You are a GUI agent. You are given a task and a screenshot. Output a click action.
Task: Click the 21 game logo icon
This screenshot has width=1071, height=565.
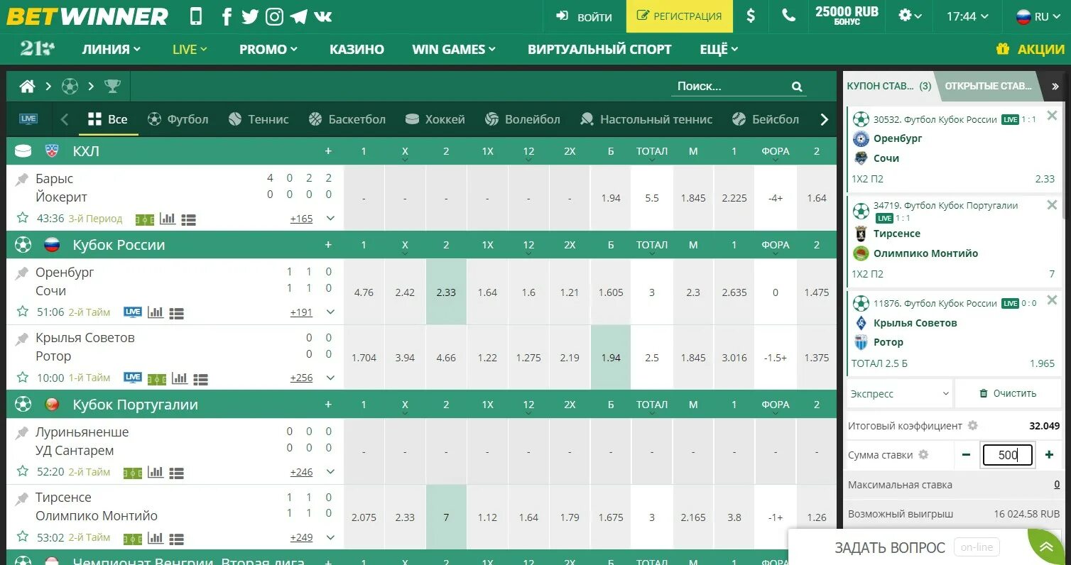(37, 49)
